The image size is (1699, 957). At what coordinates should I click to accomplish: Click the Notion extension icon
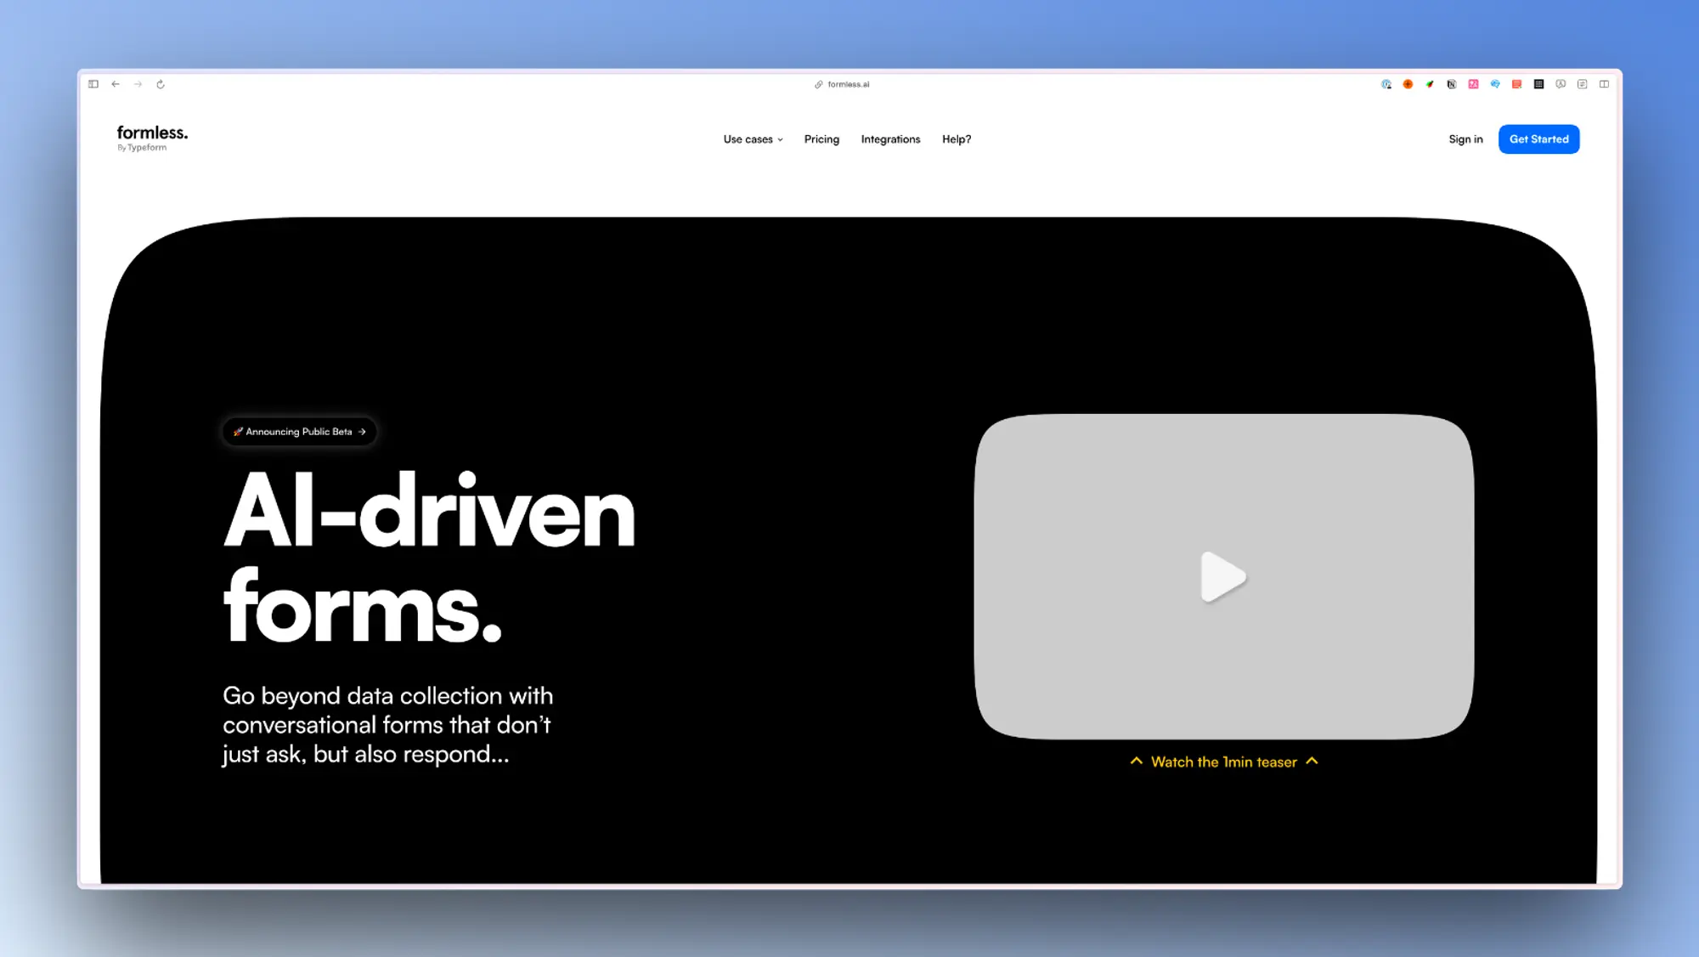coord(1452,84)
